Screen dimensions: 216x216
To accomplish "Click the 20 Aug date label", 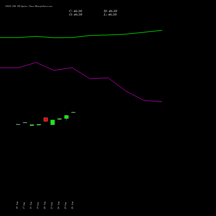I will (x=44, y=205).
